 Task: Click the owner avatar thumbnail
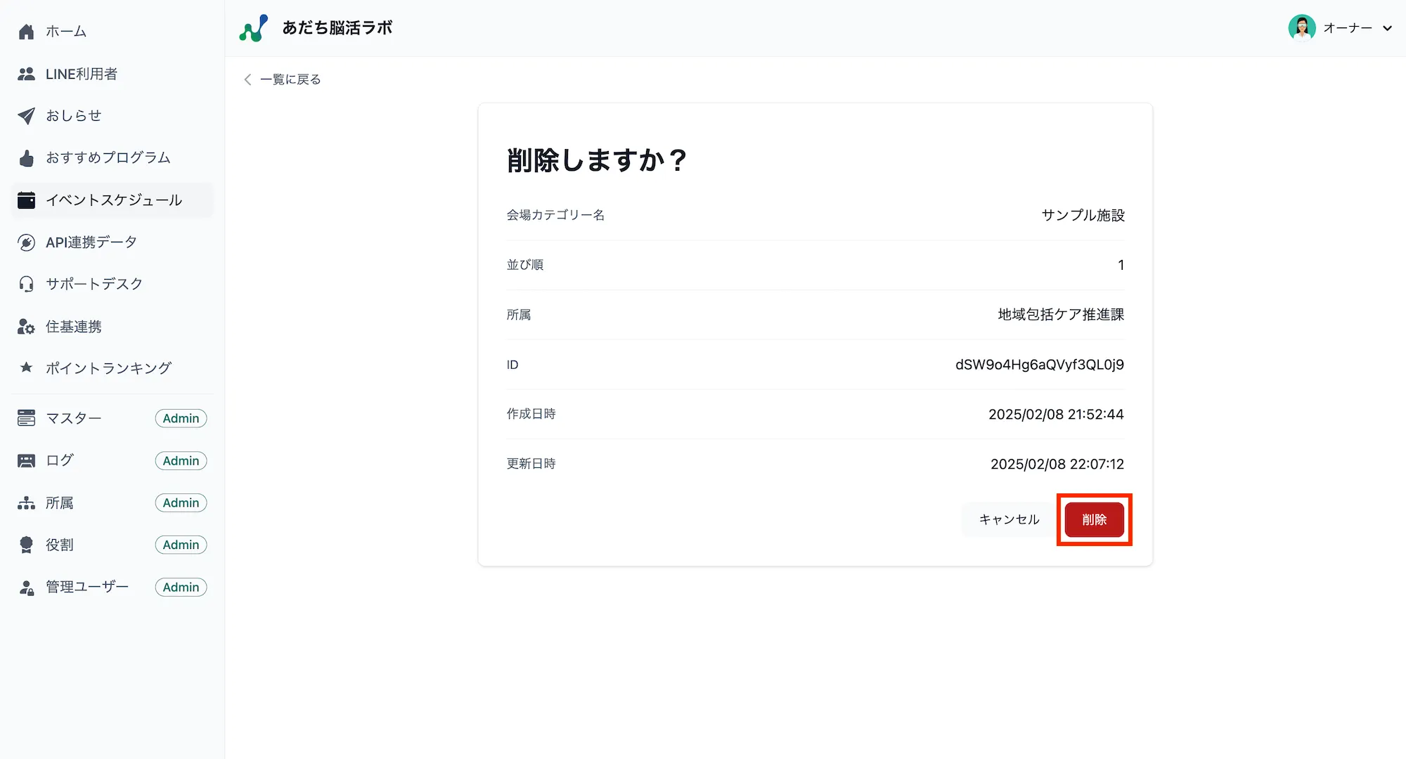coord(1302,28)
